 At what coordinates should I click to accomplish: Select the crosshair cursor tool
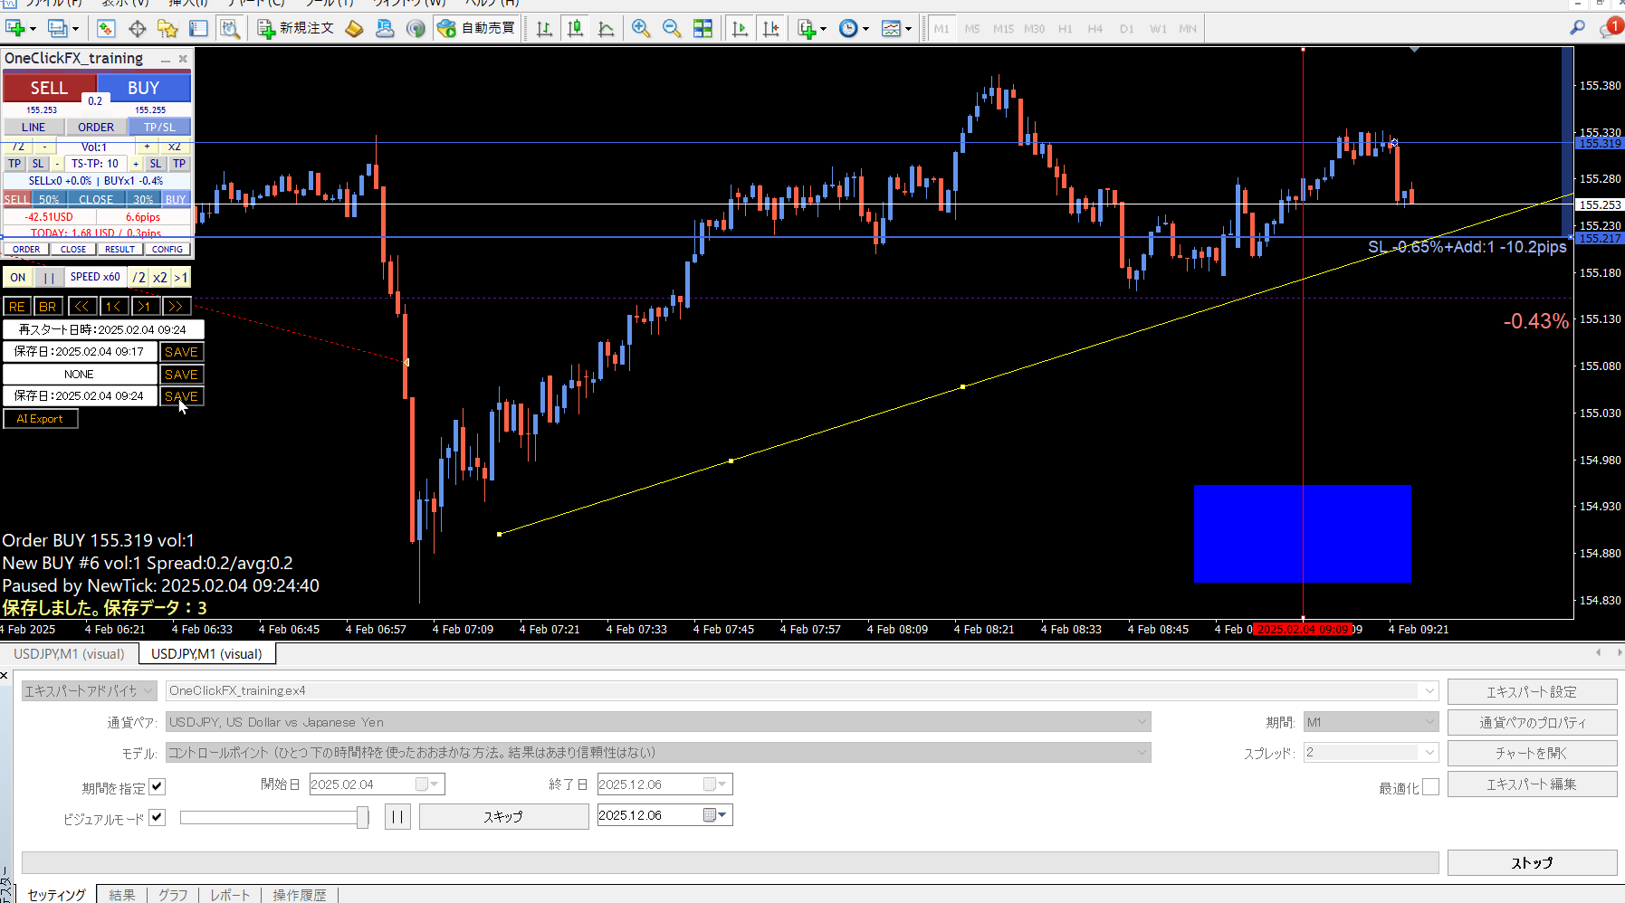(137, 29)
